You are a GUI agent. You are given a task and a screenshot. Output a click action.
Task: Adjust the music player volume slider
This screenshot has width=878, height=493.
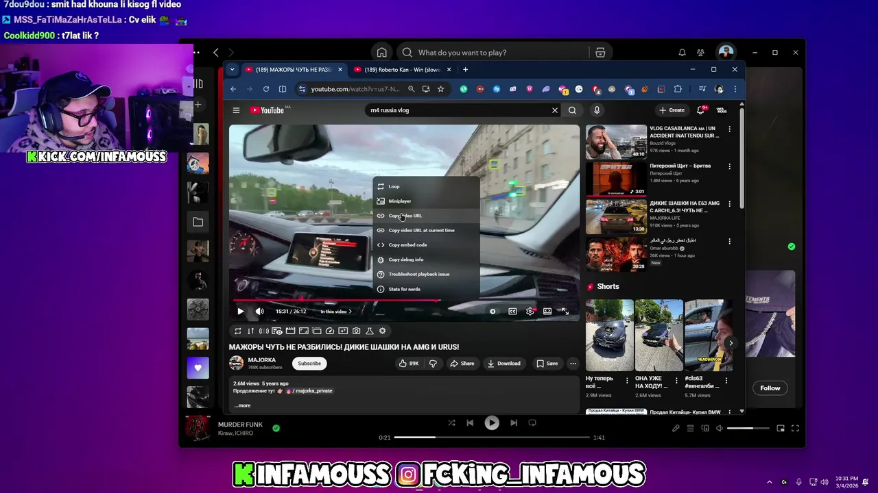[x=749, y=429]
